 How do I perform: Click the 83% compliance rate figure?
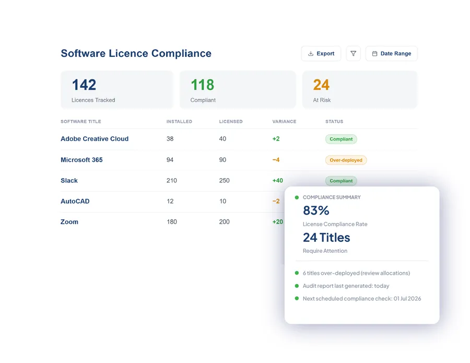[x=316, y=210]
